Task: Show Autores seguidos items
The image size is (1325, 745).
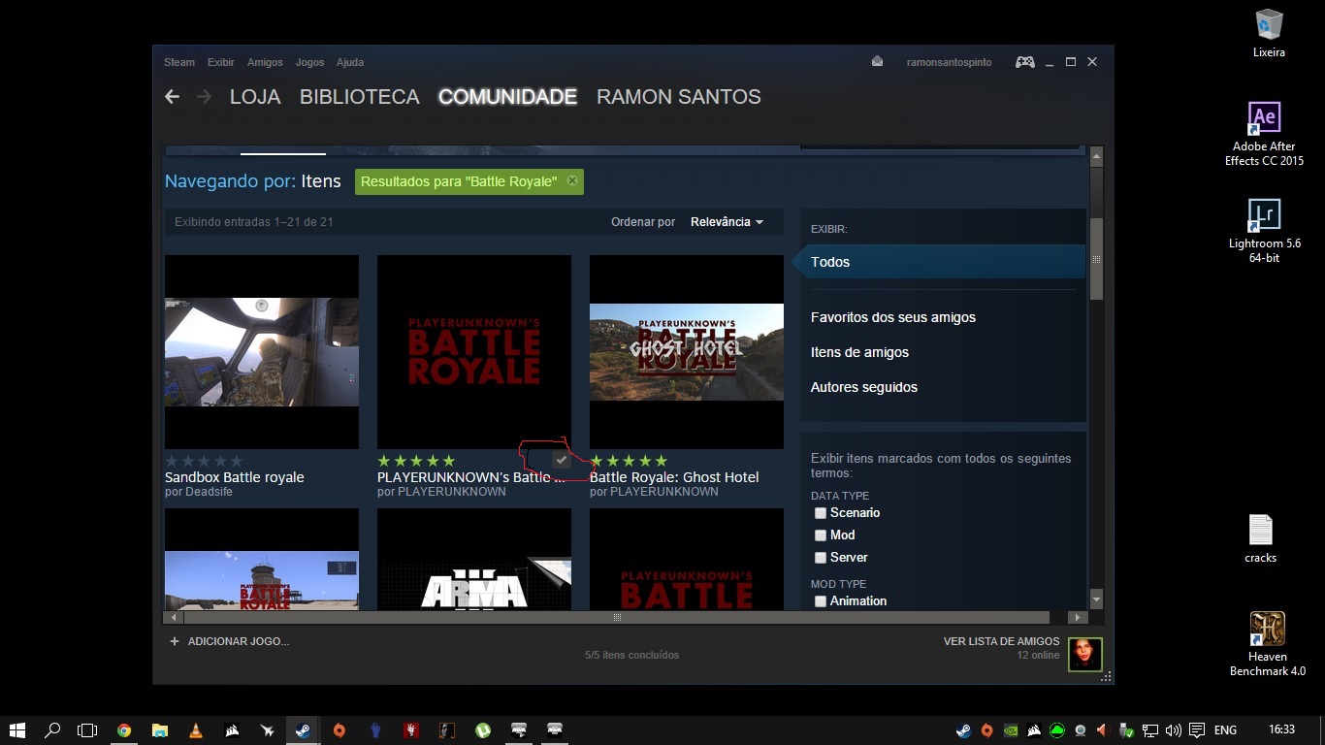Action: tap(864, 387)
